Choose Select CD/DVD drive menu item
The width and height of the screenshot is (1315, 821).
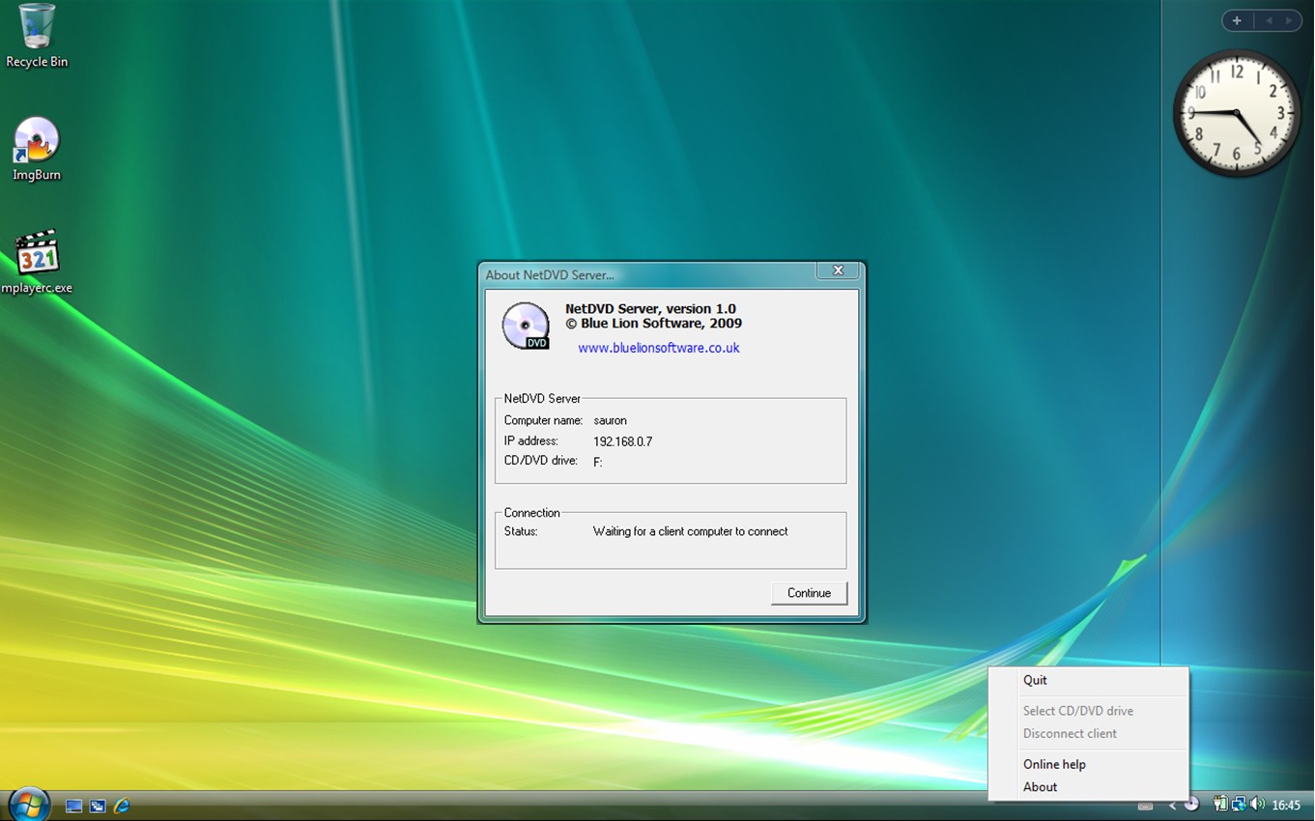[1088, 711]
